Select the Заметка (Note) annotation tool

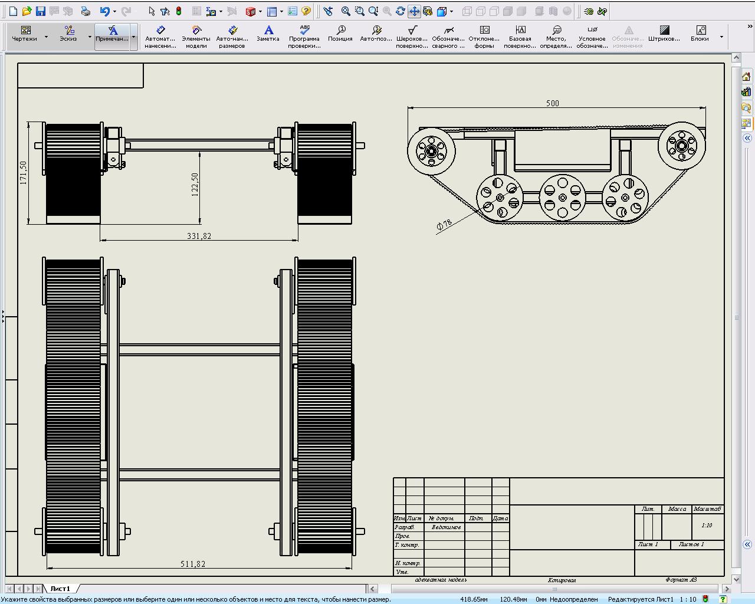click(268, 34)
